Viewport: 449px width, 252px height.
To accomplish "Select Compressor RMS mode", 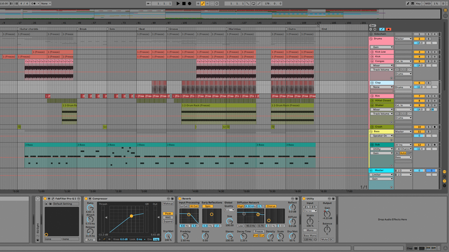I will point(168,217).
